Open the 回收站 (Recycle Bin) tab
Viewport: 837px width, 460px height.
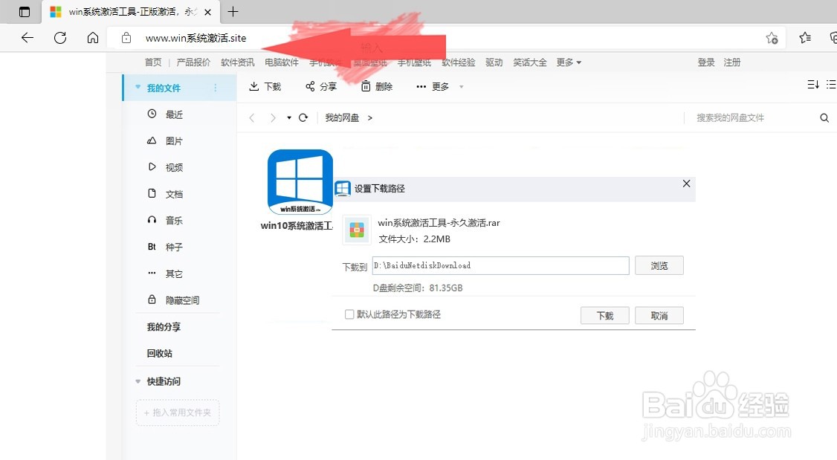pos(159,353)
